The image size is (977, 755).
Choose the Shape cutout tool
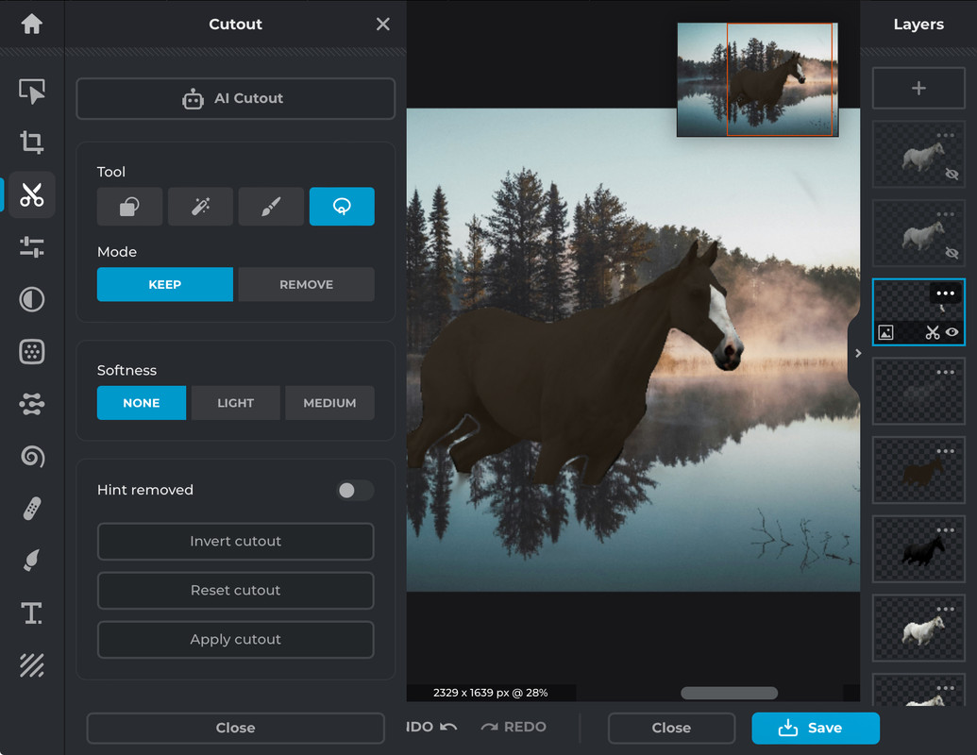click(x=129, y=206)
